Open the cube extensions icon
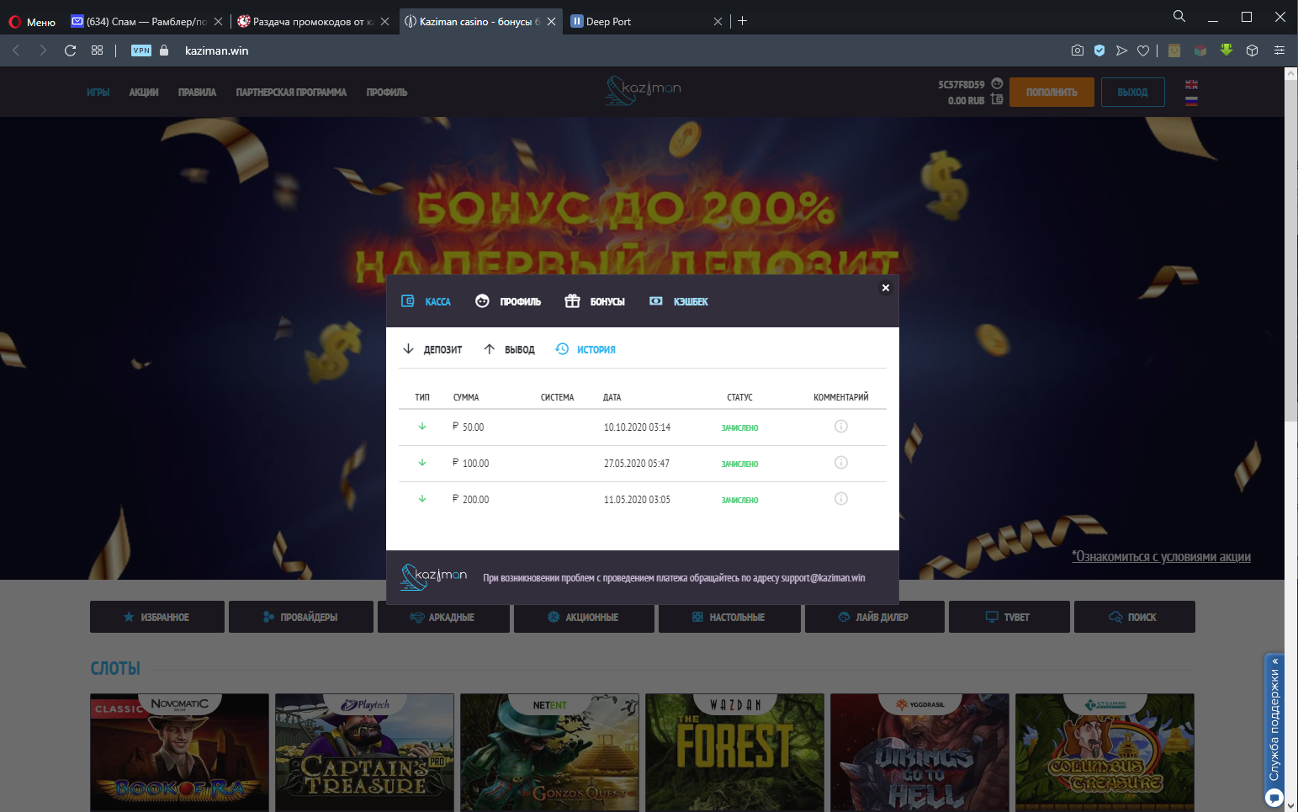 [1252, 50]
